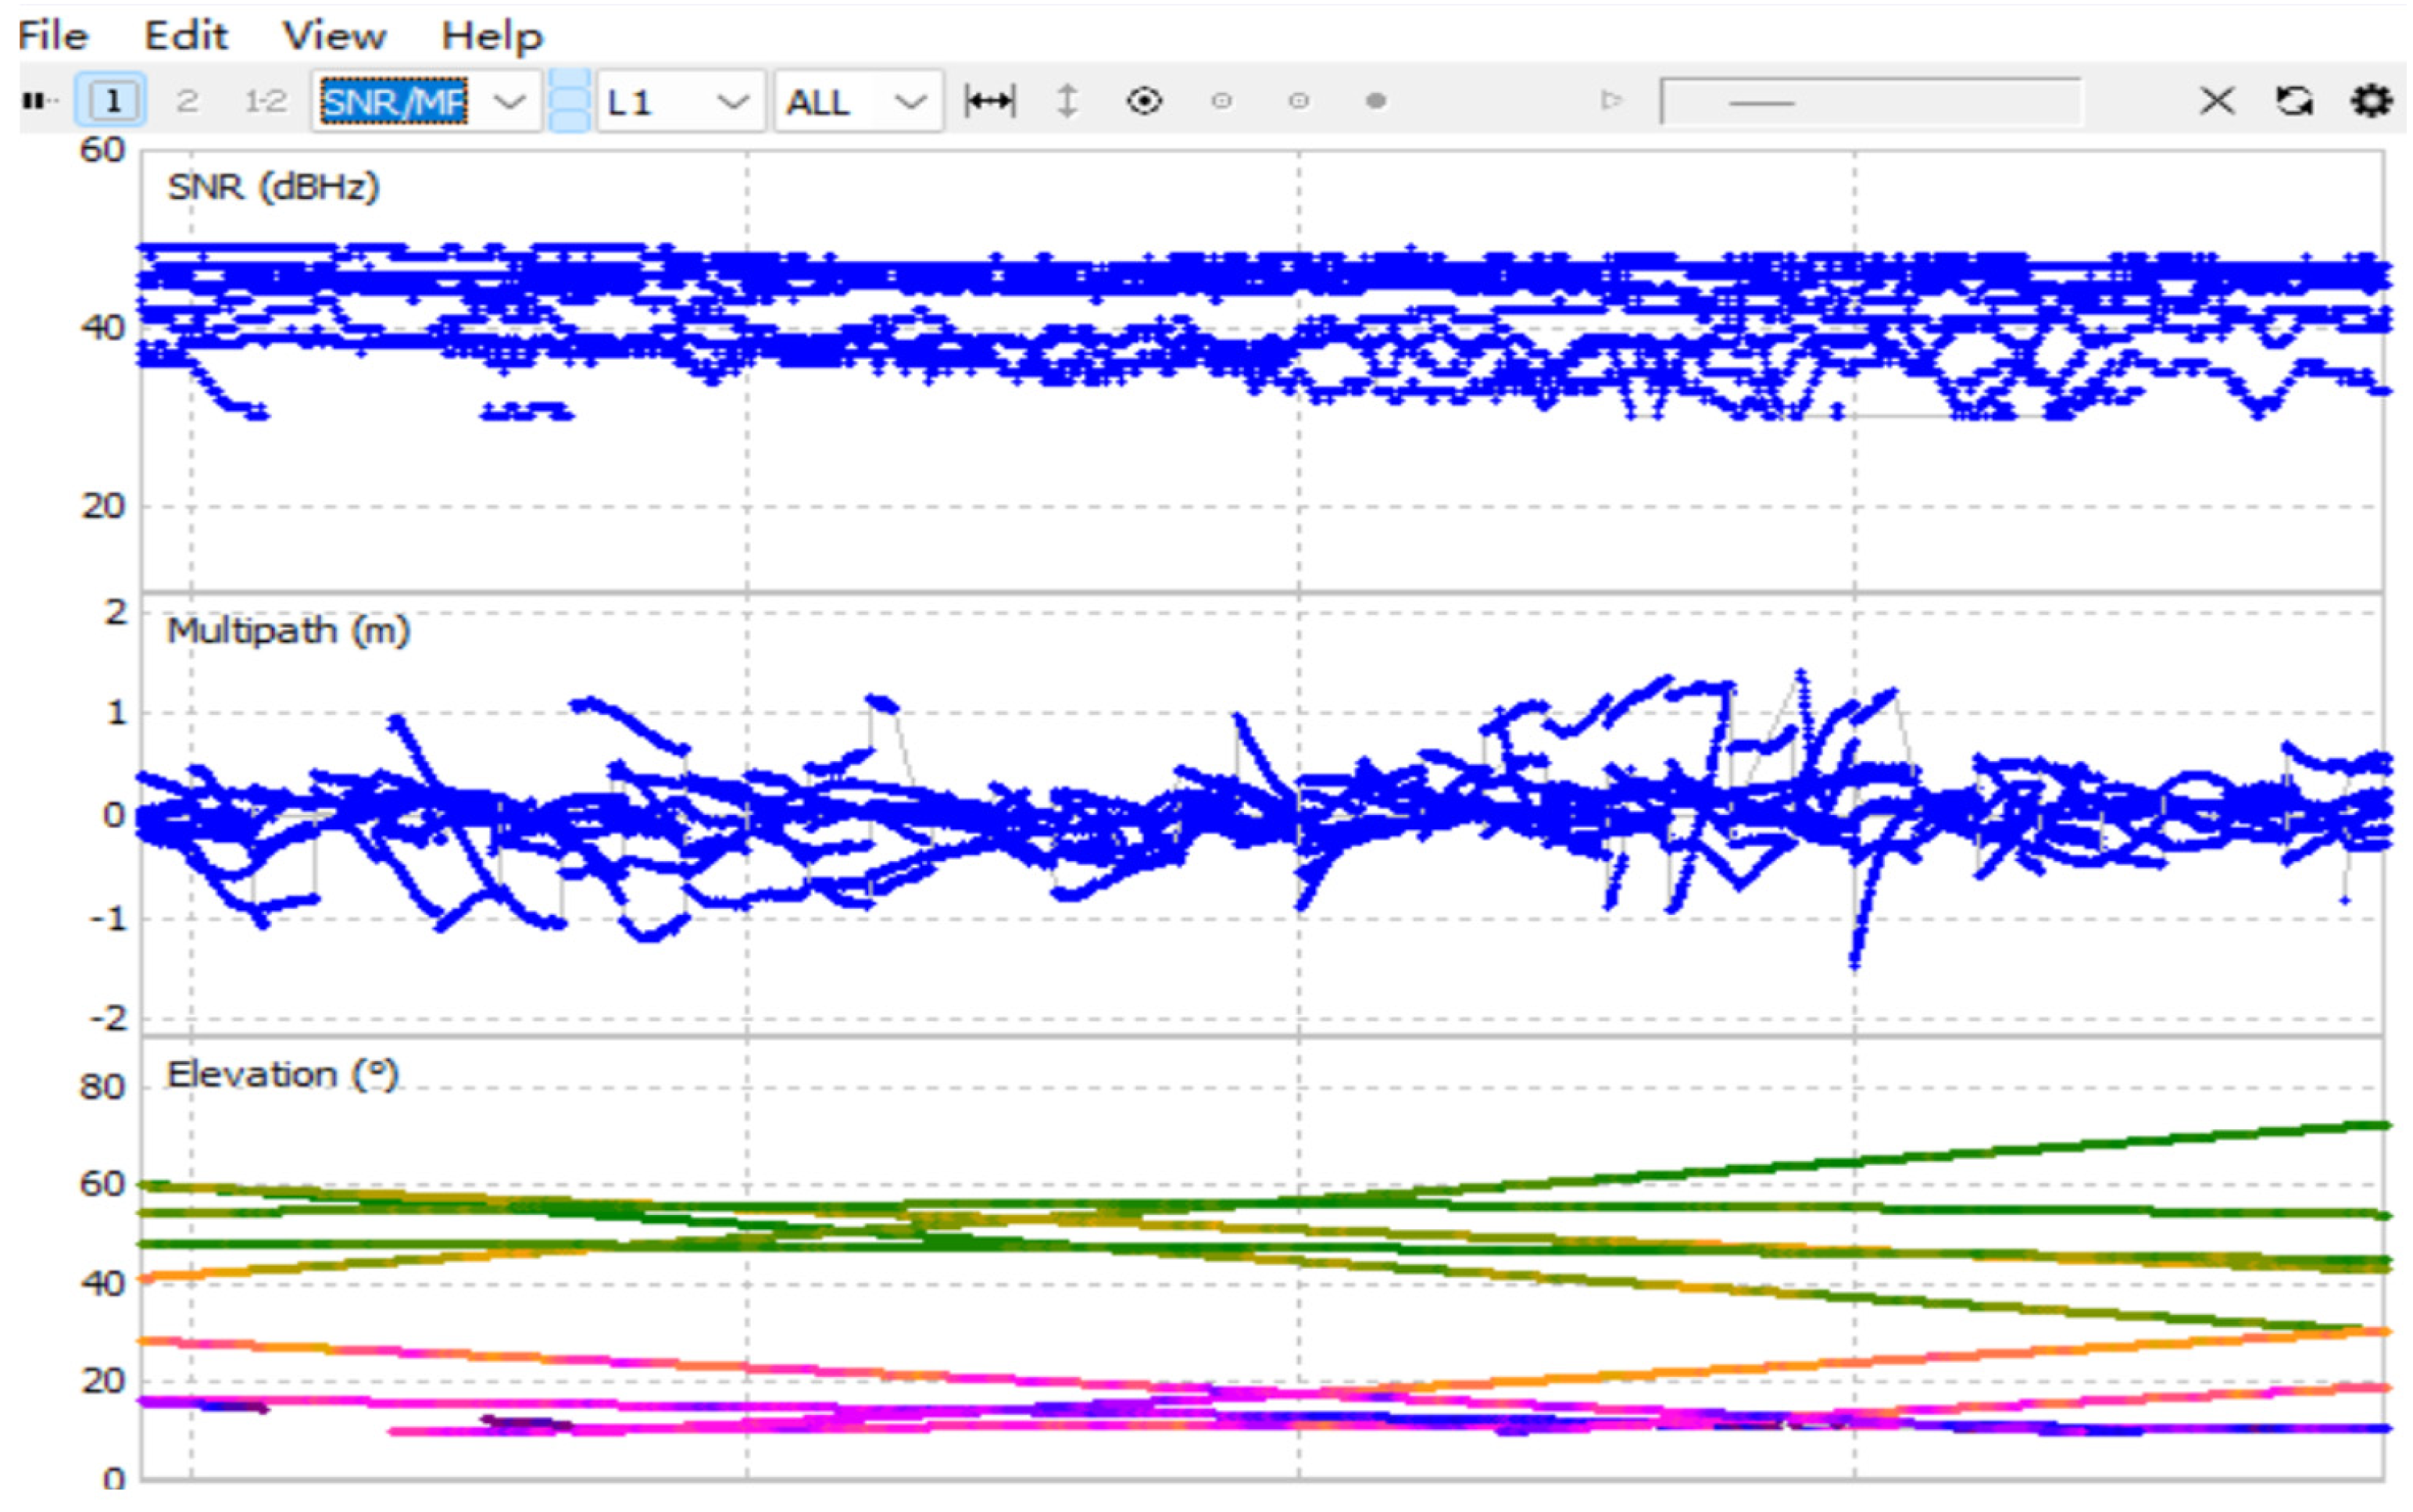The image size is (2413, 1512).
Task: Click the reload data icon
Action: click(x=2294, y=101)
